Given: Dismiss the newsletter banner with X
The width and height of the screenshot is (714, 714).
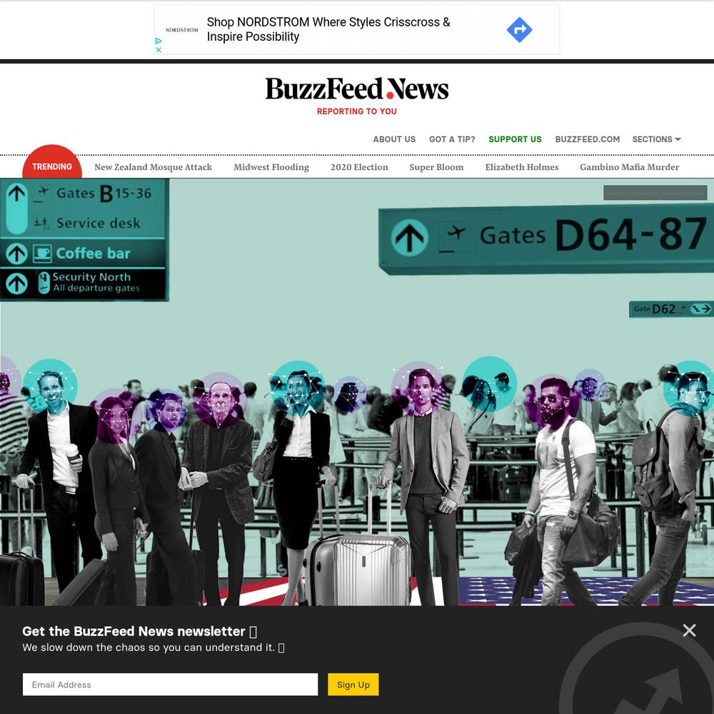Looking at the screenshot, I should (x=689, y=630).
